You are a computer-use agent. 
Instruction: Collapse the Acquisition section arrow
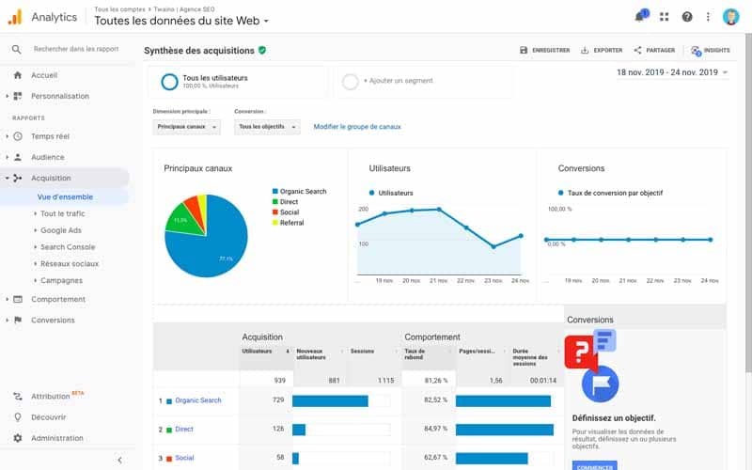pos(8,178)
